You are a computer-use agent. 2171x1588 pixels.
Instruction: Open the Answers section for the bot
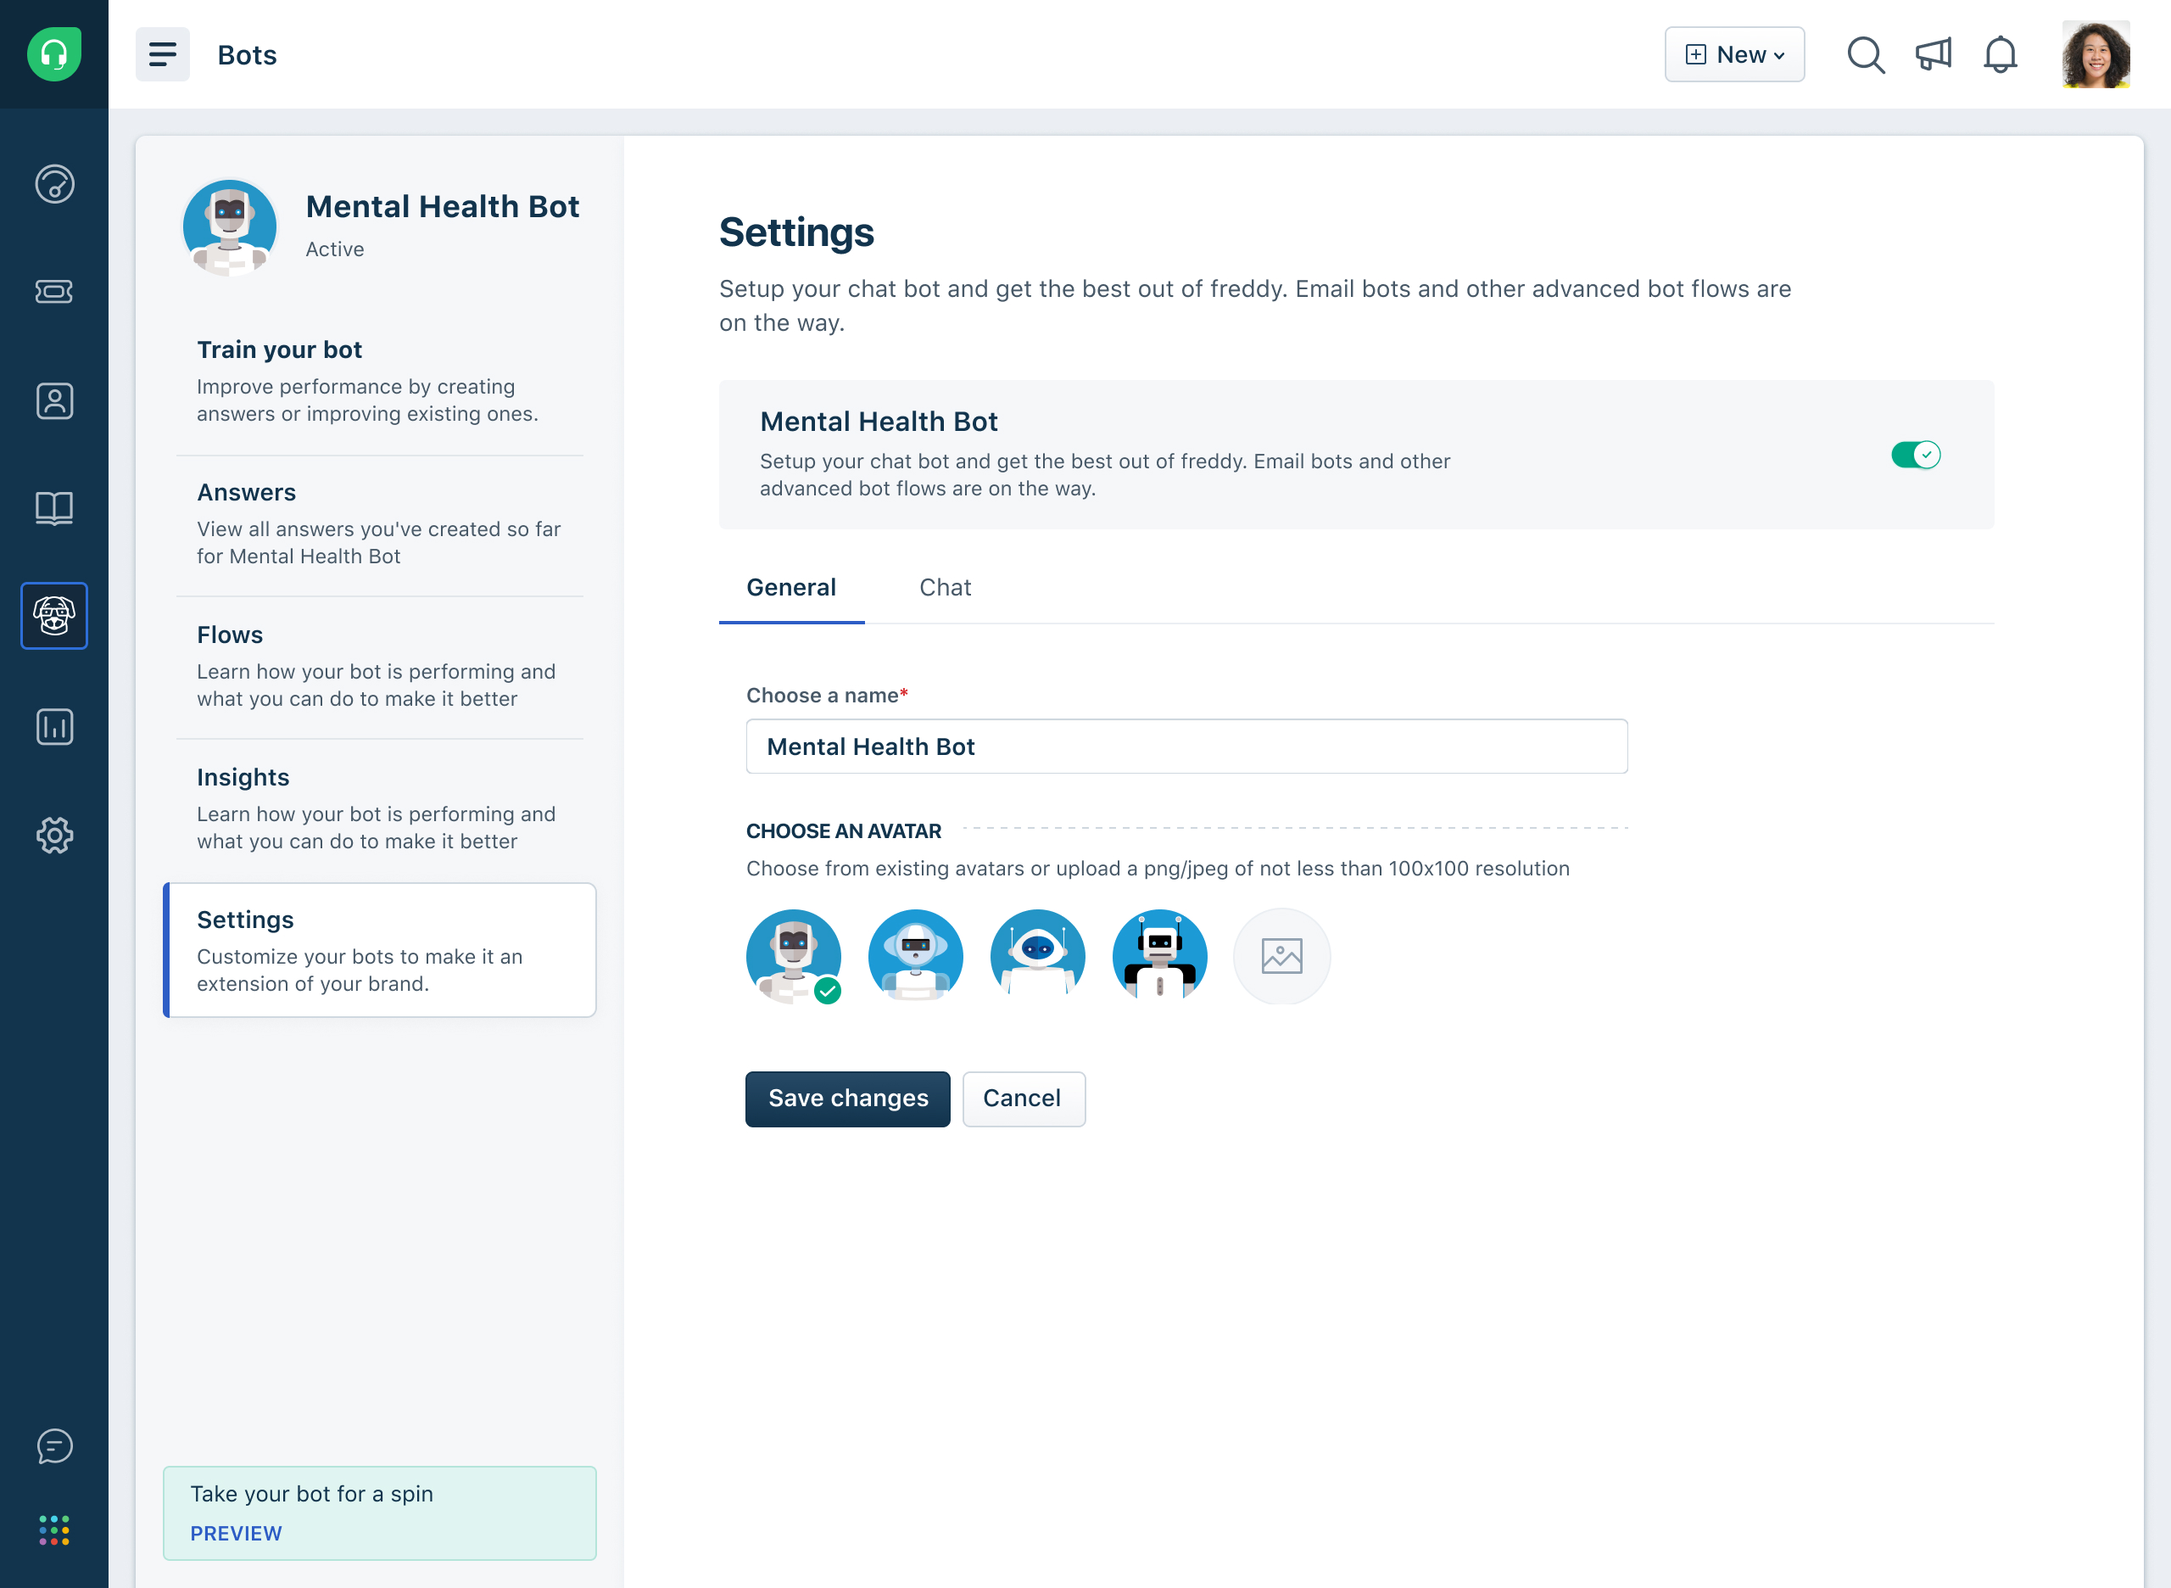pos(246,492)
